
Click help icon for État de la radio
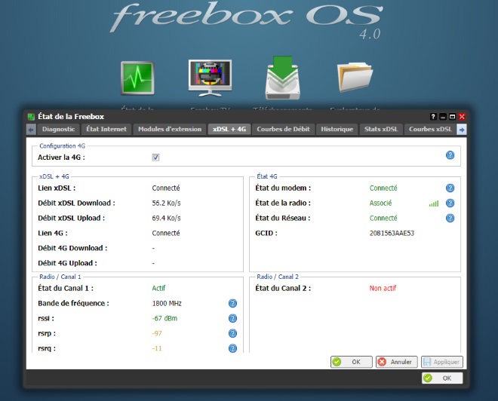pyautogui.click(x=450, y=204)
